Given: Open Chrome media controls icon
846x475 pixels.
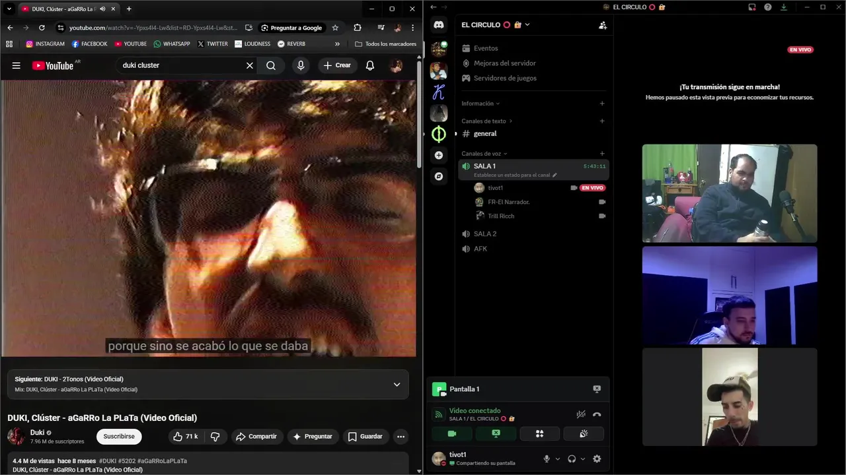Looking at the screenshot, I should (x=381, y=28).
